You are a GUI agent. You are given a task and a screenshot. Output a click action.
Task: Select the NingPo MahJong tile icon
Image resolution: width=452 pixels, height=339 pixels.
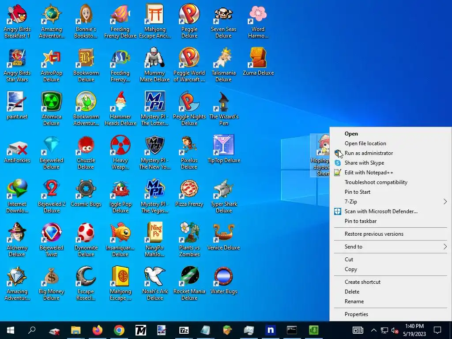point(155,232)
